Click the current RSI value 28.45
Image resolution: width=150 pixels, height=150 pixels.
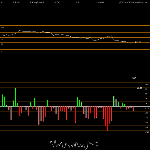(138, 42)
